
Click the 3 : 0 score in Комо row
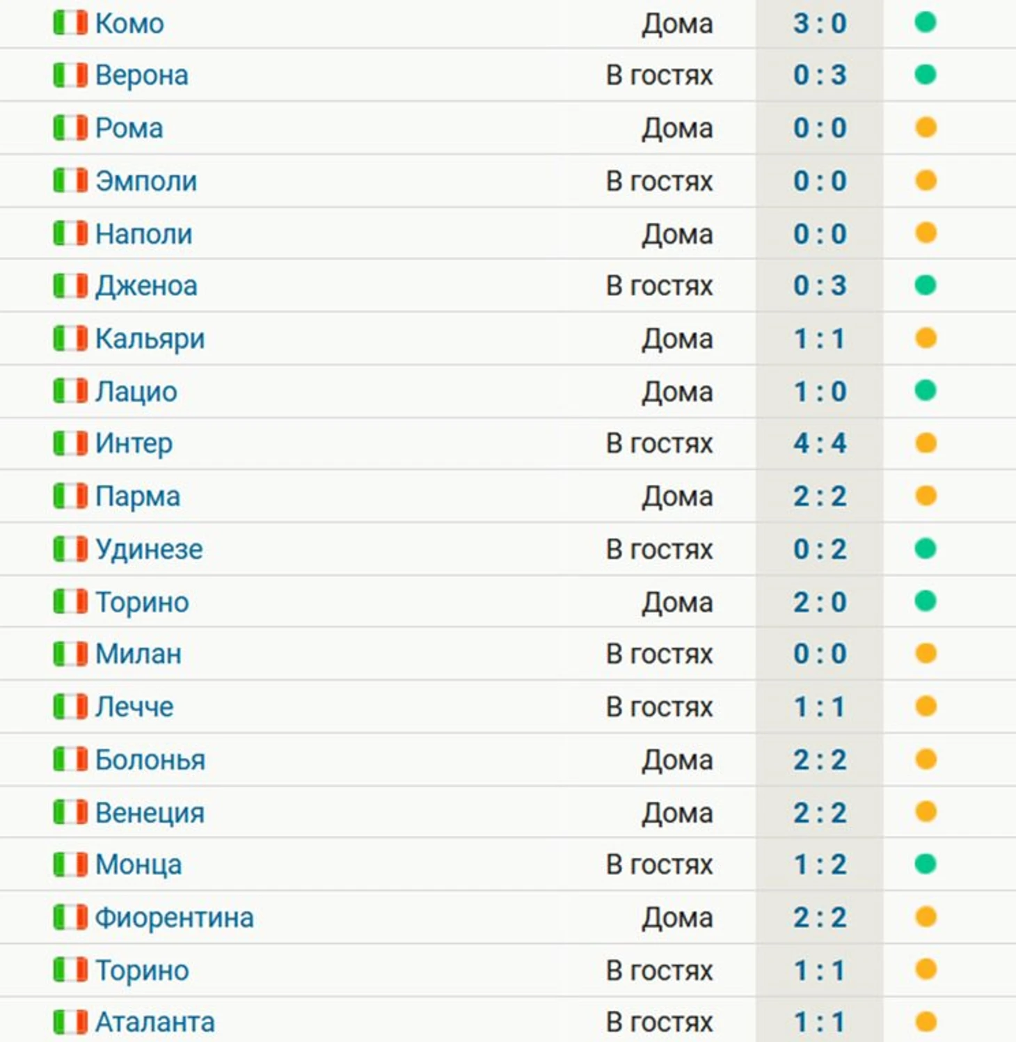pyautogui.click(x=820, y=23)
